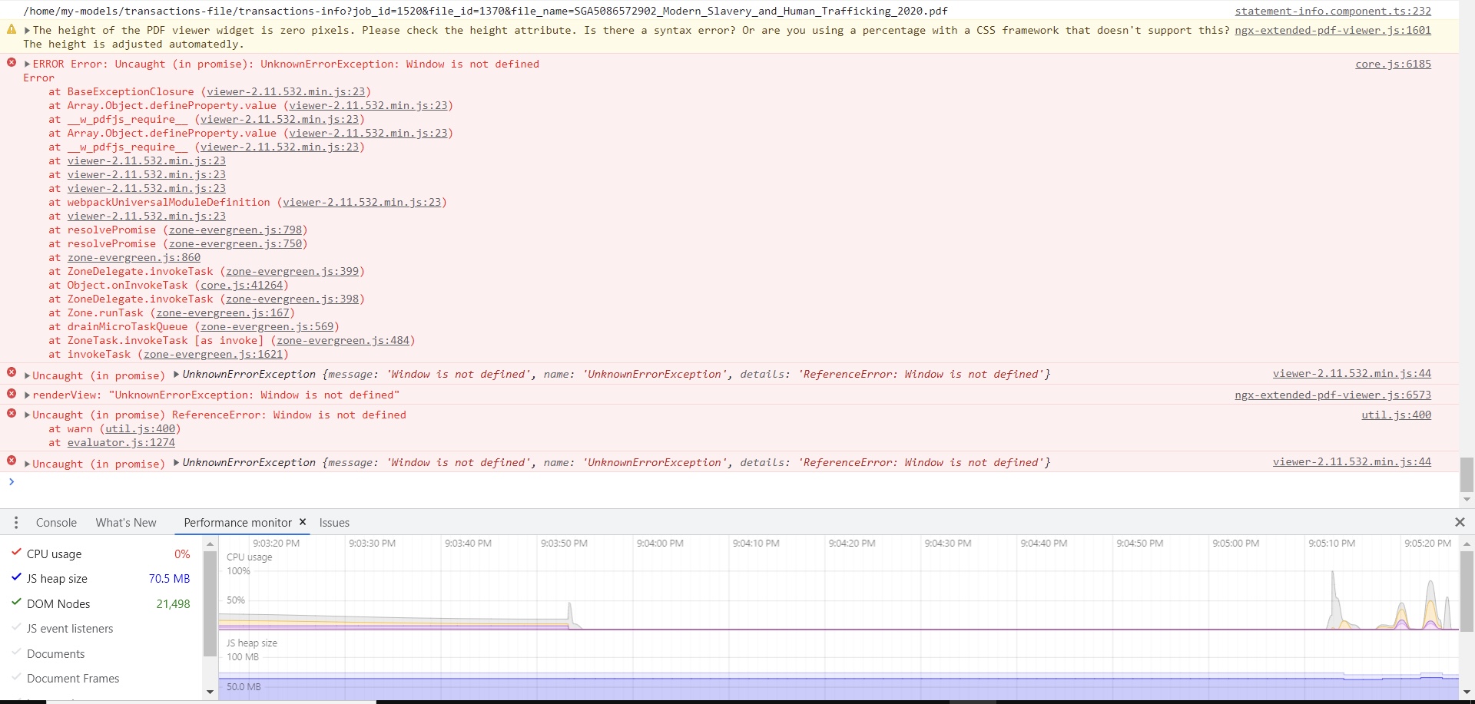The width and height of the screenshot is (1475, 704).
Task: Click the error icon beside the ReferenceError warn entry
Action: (x=12, y=414)
